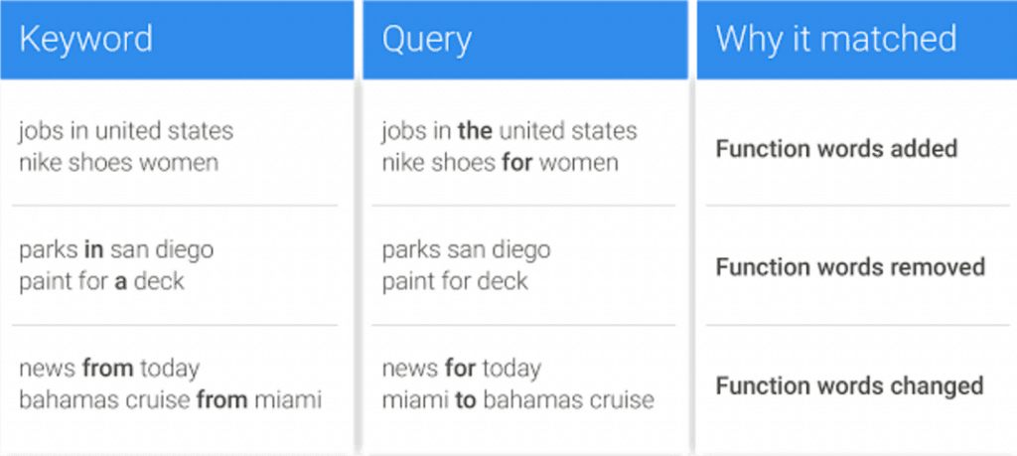Select keyword 'parks in san diego'
Viewport: 1017px width, 456px height.
click(116, 249)
